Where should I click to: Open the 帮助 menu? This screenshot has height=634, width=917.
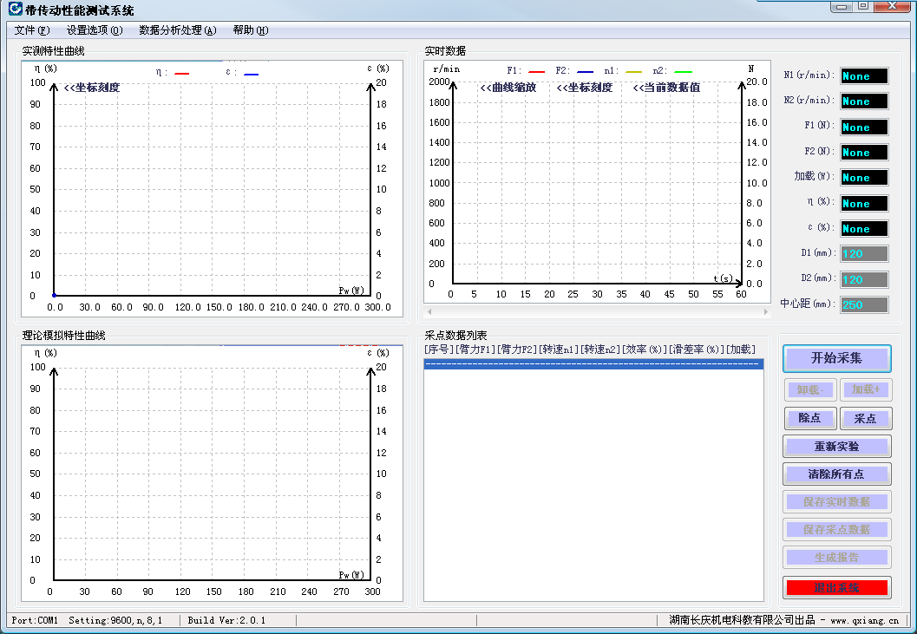[x=250, y=30]
